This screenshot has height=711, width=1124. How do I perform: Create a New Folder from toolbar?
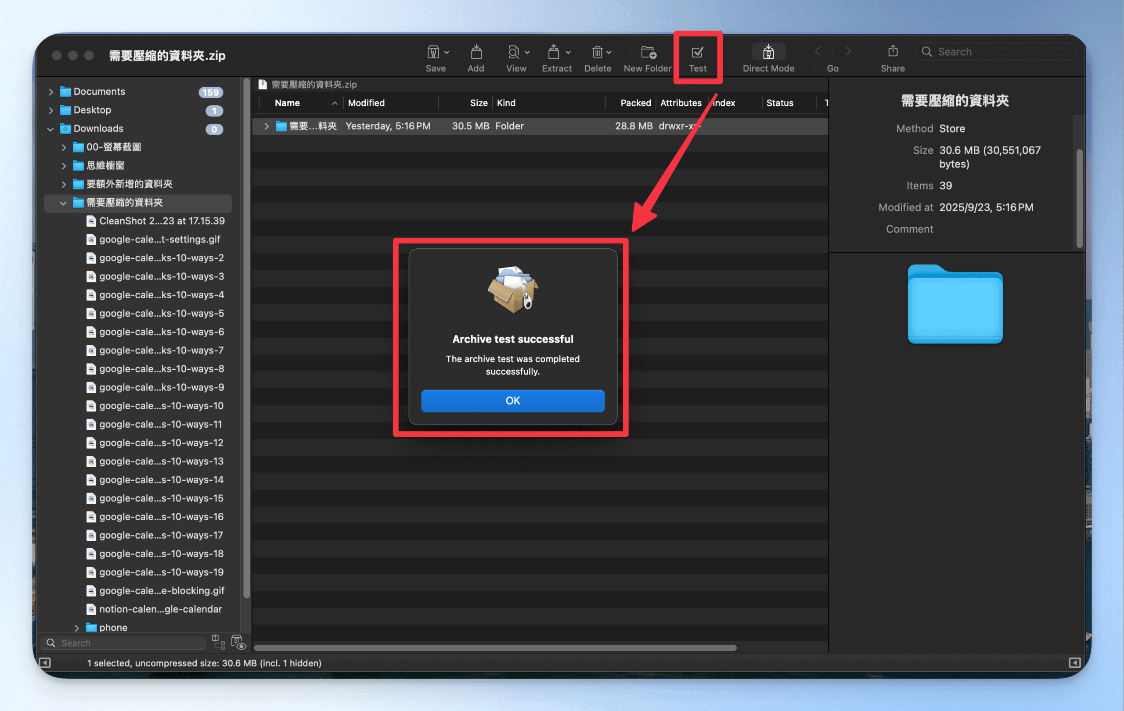pyautogui.click(x=648, y=52)
